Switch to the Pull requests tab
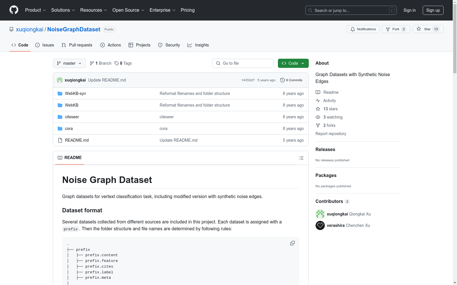 (x=77, y=45)
